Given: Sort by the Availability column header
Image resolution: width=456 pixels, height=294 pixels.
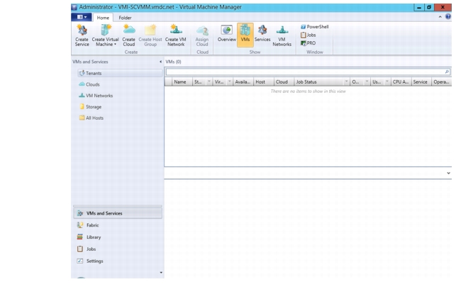Looking at the screenshot, I should tap(243, 82).
